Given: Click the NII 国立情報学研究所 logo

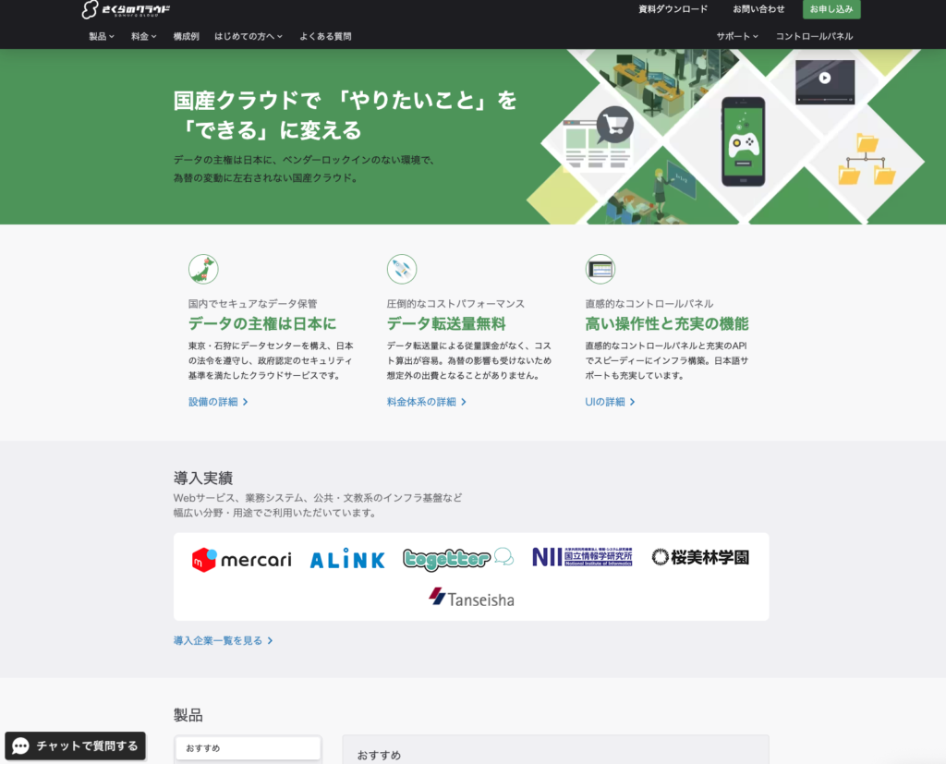Looking at the screenshot, I should [582, 557].
